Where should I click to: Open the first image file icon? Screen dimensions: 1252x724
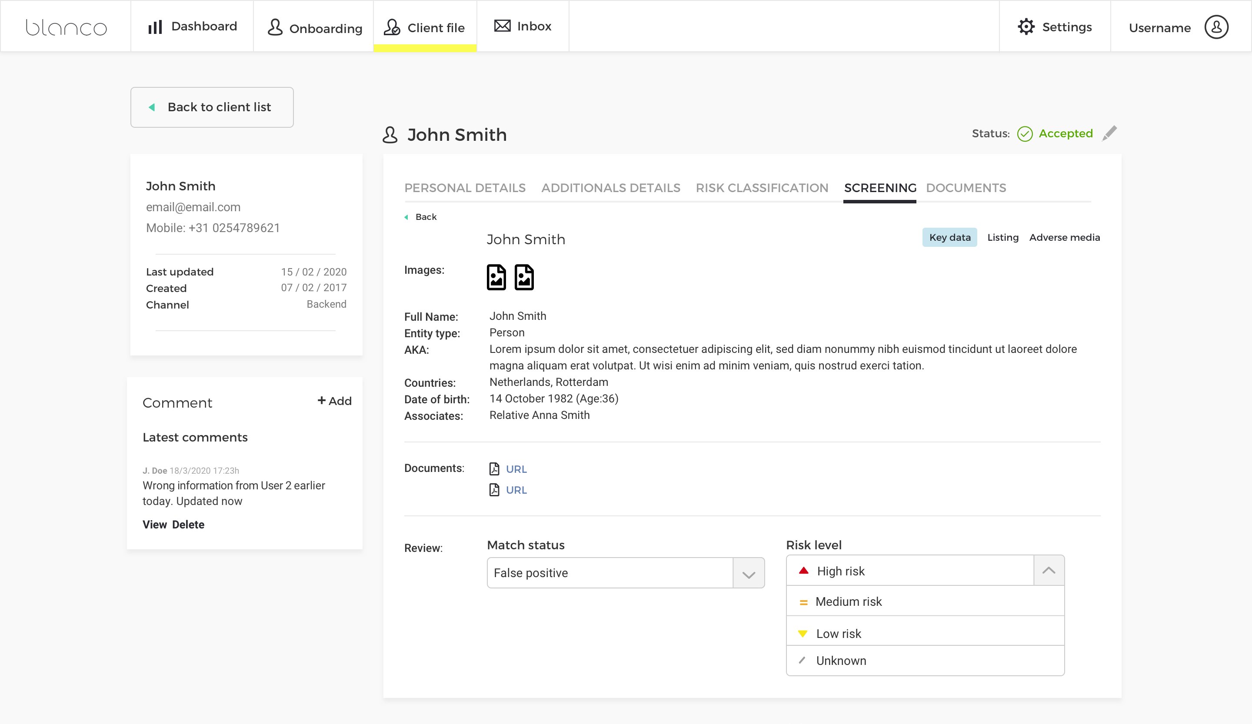[496, 277]
